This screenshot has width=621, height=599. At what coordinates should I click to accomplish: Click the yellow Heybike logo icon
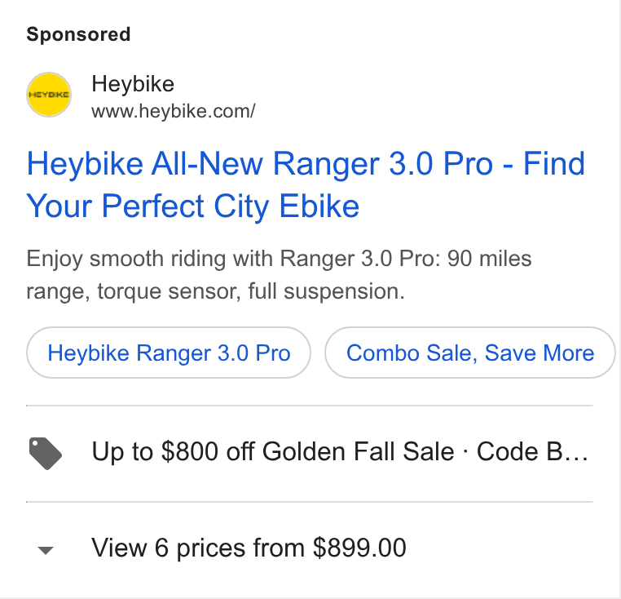(49, 95)
